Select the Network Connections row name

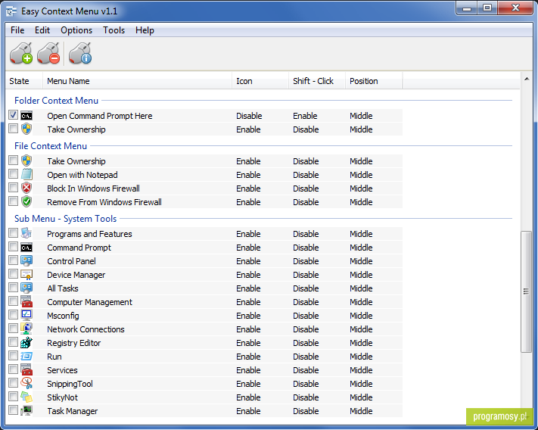click(86, 329)
